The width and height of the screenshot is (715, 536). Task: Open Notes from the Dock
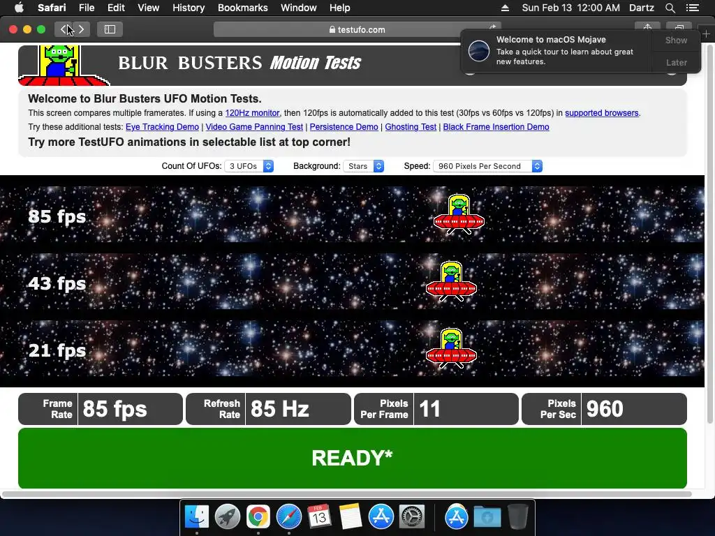(x=351, y=517)
